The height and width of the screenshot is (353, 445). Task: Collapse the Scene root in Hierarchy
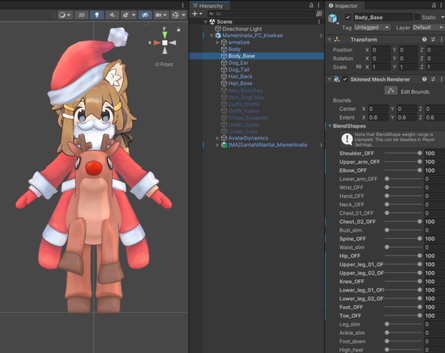[206, 22]
